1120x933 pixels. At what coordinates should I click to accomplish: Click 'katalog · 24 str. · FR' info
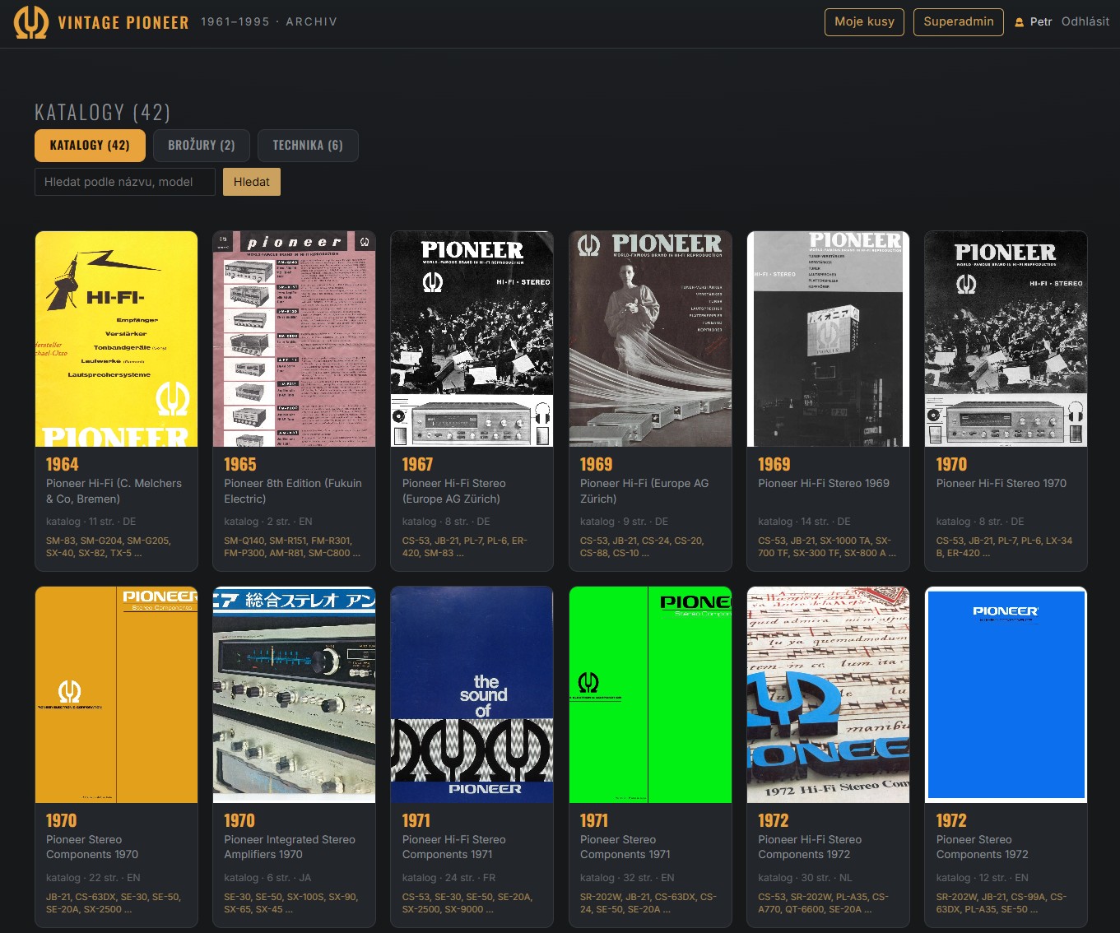click(x=449, y=878)
